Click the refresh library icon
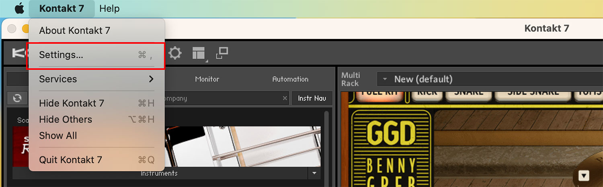This screenshot has width=603, height=187. (x=17, y=98)
